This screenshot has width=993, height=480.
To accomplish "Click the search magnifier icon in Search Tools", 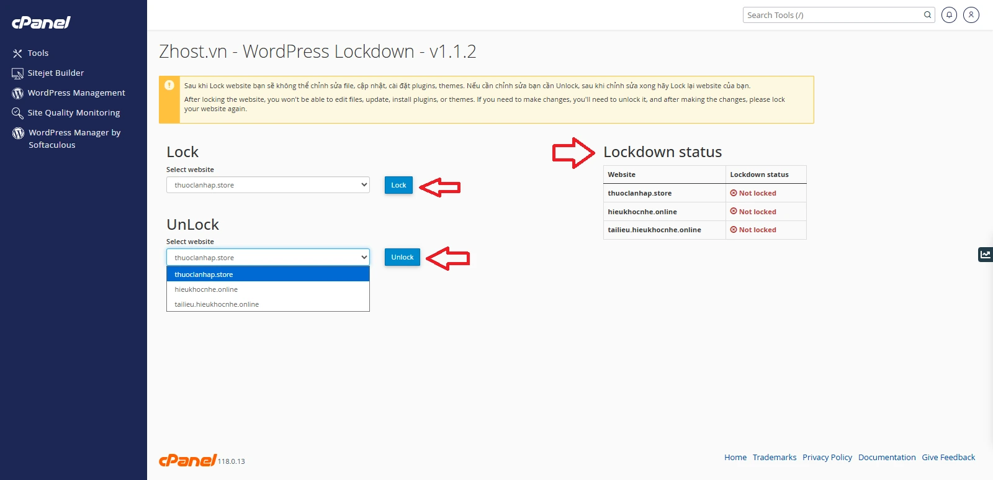I will (x=927, y=15).
